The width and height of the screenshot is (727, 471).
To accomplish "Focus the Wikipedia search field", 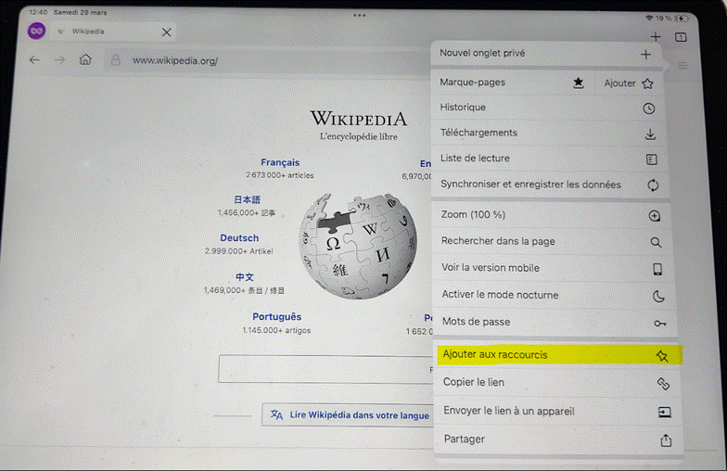I will click(x=325, y=369).
